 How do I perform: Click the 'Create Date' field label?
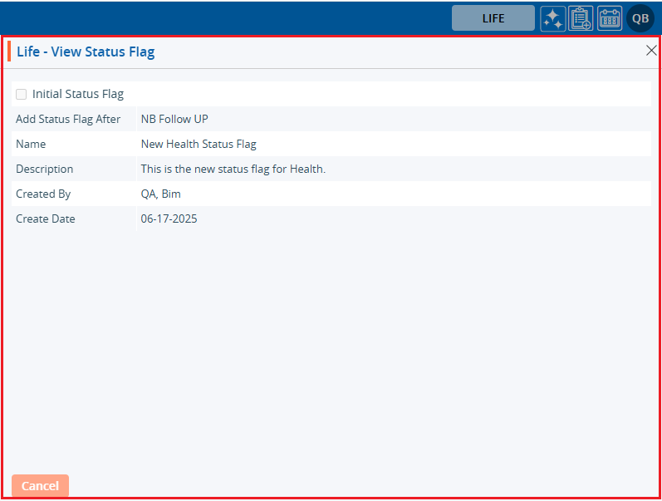tap(46, 219)
